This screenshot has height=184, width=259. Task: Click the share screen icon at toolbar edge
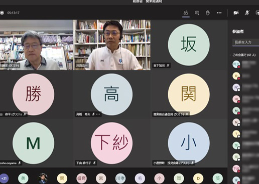257,12
